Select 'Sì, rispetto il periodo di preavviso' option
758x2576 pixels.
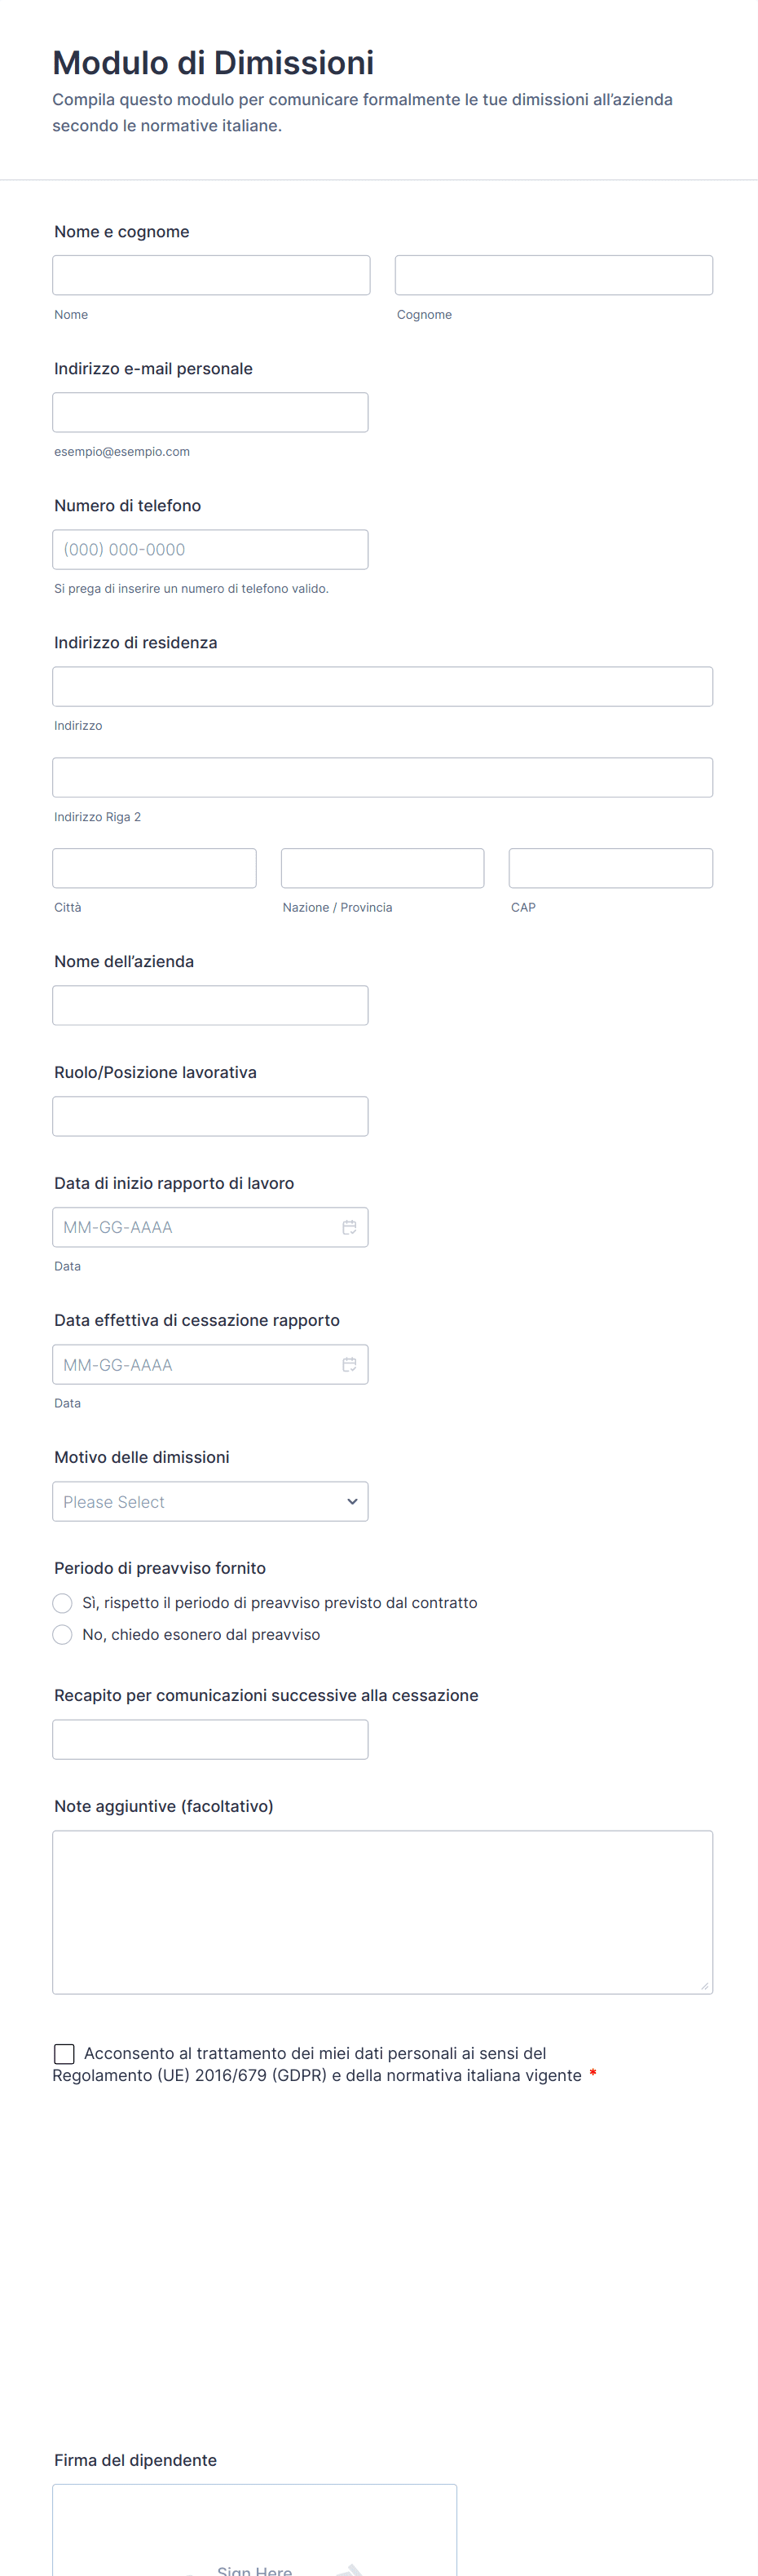[x=63, y=1603]
